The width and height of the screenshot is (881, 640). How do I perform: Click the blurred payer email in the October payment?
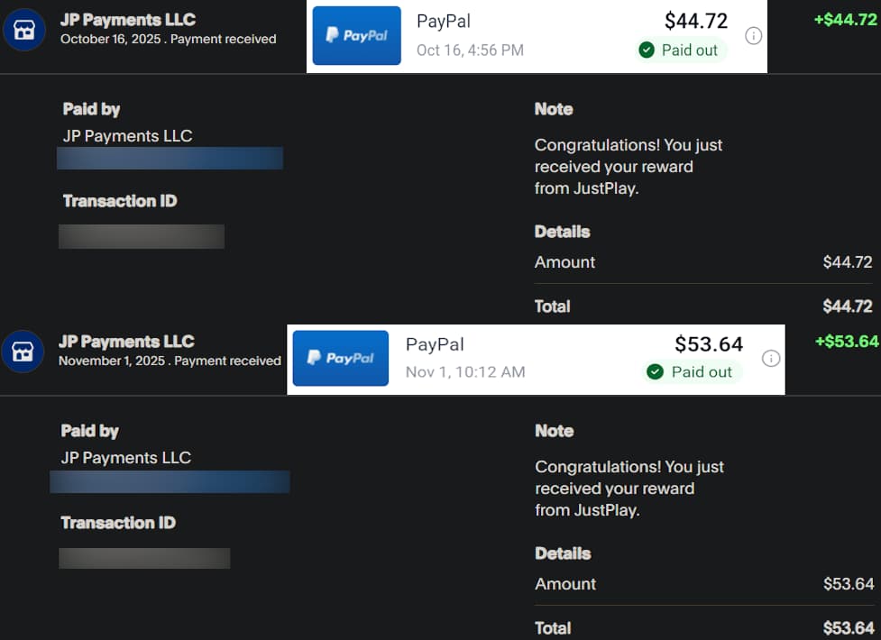170,159
